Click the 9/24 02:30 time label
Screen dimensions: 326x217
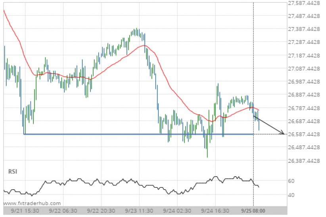click(177, 211)
